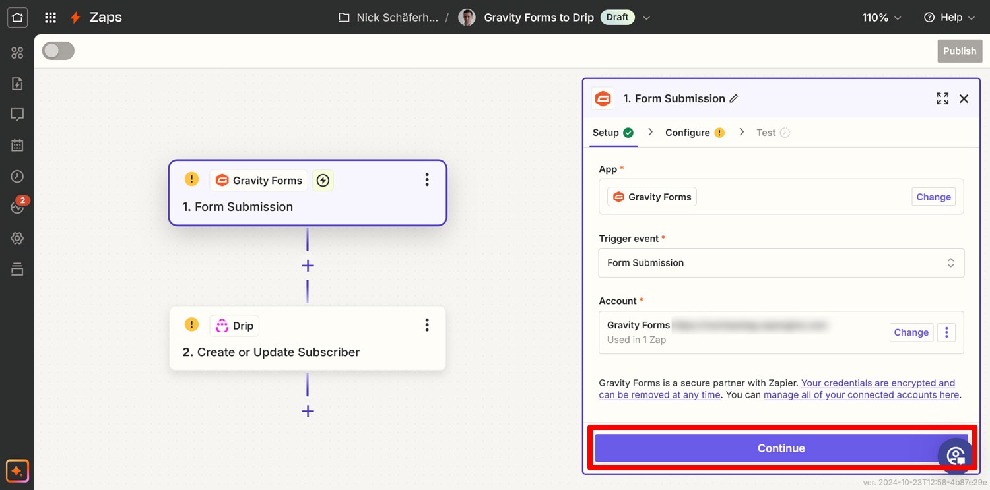Open the chat bubble sidebar icon

point(17,115)
